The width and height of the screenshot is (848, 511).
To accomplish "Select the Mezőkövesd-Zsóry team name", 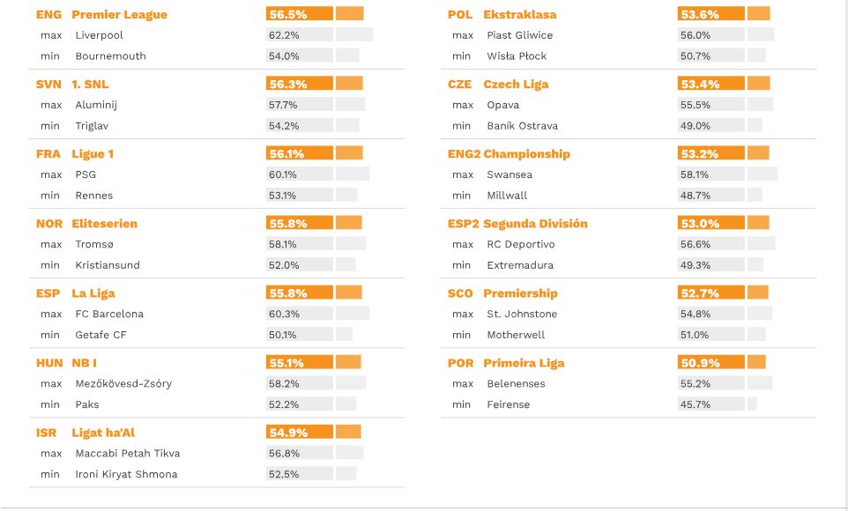I will coord(123,383).
